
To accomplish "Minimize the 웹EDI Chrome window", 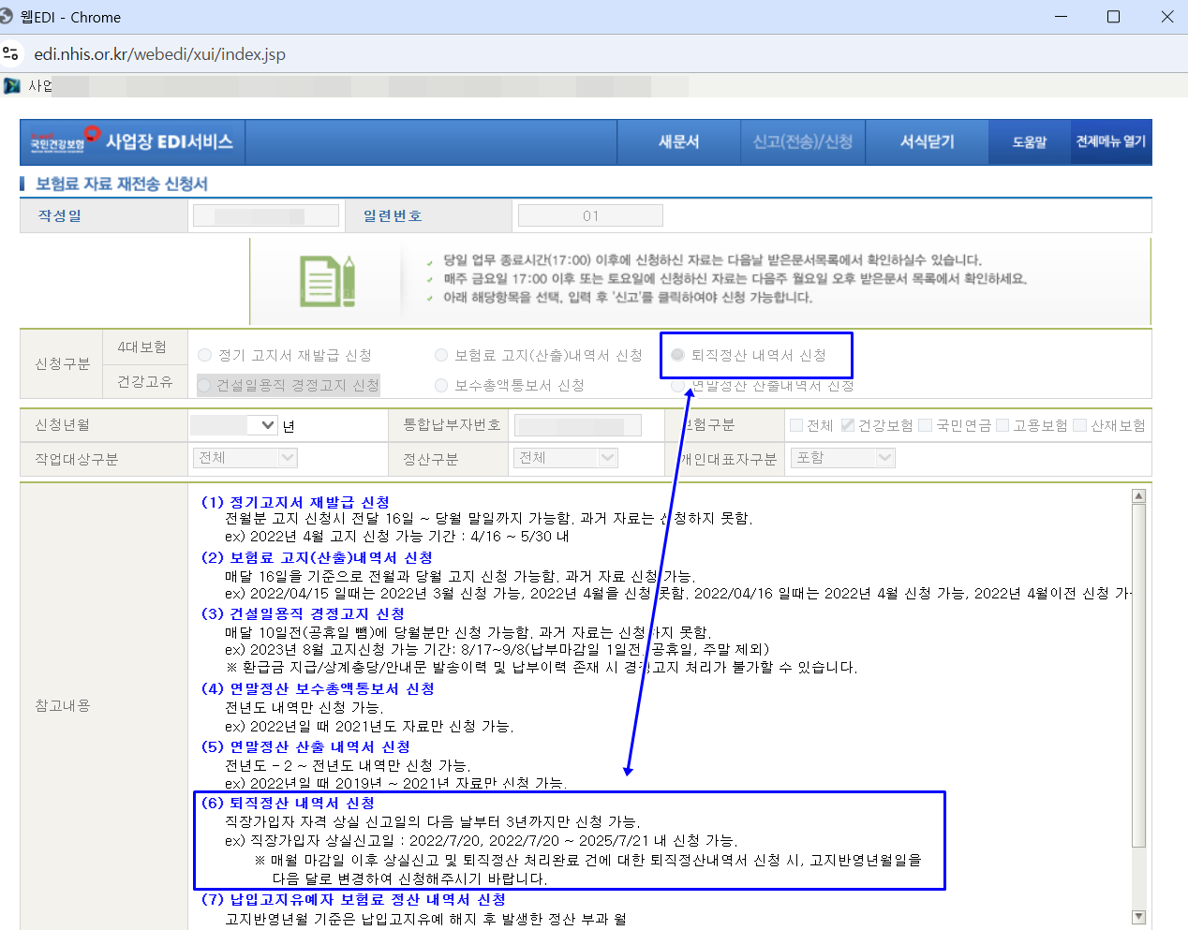I will (1062, 17).
